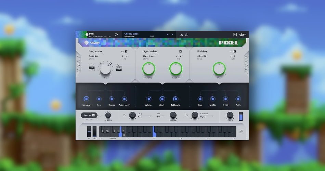The width and height of the screenshot is (325, 171).
Task: Click the output level meter
Action: tap(240, 116)
